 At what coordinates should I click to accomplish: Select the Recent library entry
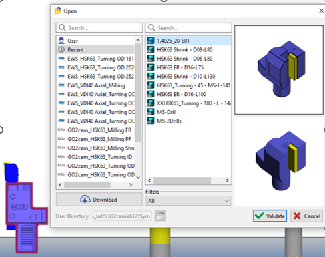coord(96,49)
